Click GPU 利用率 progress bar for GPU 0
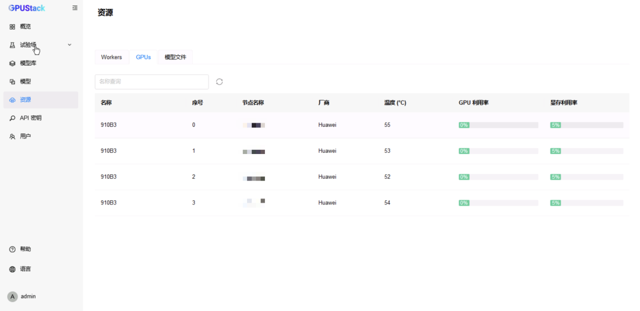640x311 pixels. tap(498, 125)
